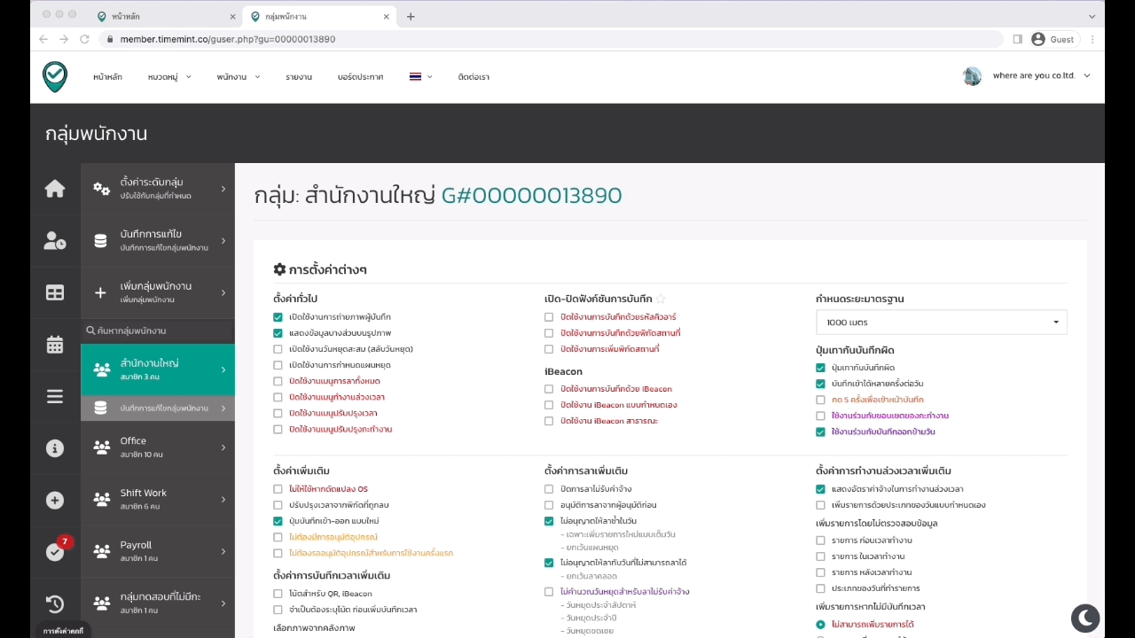Click the Timemint logo
Image resolution: width=1135 pixels, height=638 pixels.
tap(55, 77)
